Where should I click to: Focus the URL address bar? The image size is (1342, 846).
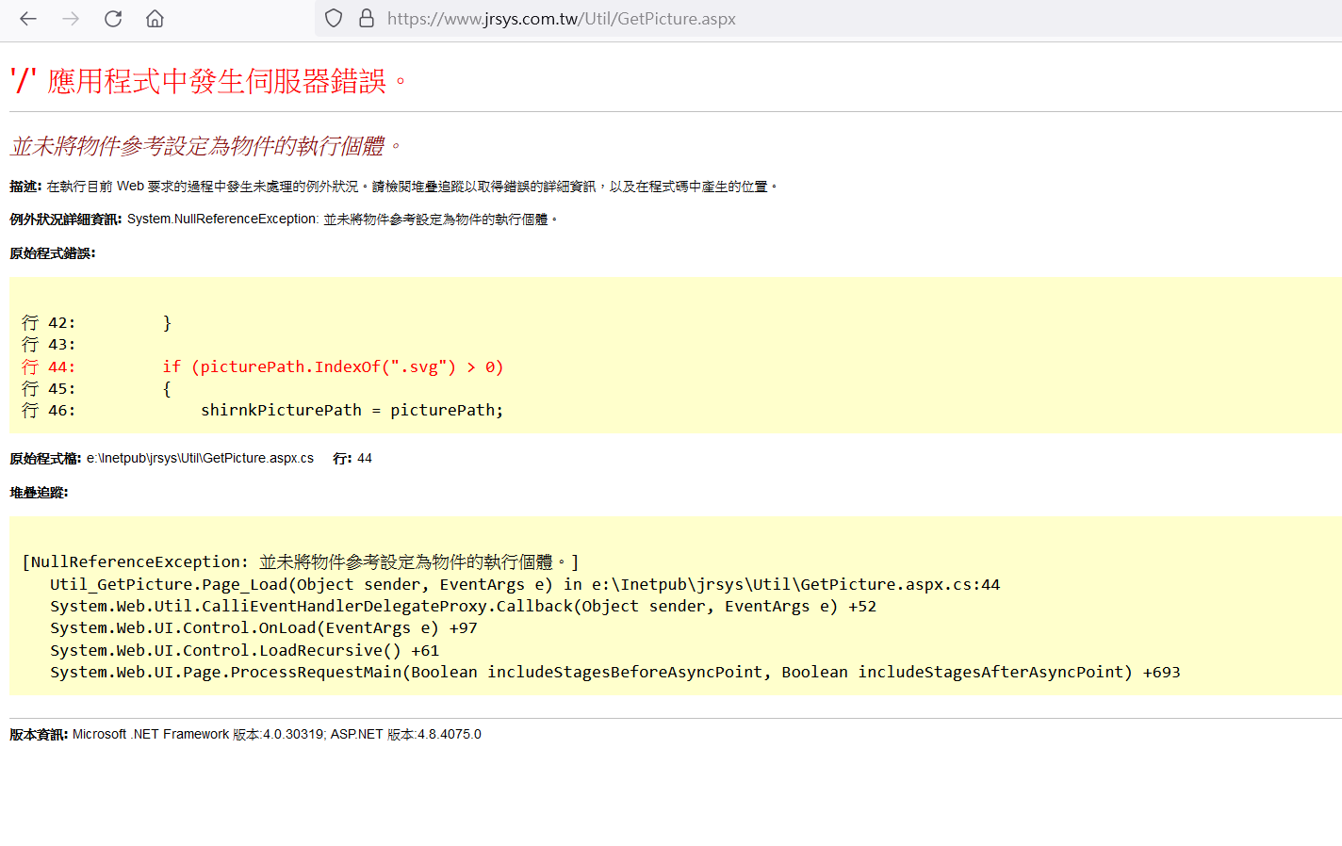click(829, 19)
